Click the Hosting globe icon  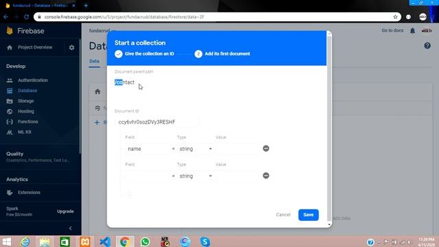point(10,111)
